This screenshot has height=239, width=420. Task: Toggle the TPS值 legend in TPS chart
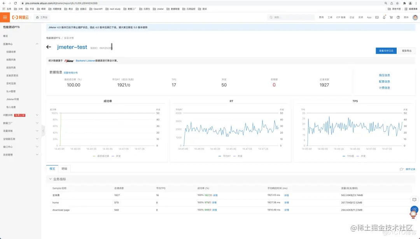[x=348, y=156]
